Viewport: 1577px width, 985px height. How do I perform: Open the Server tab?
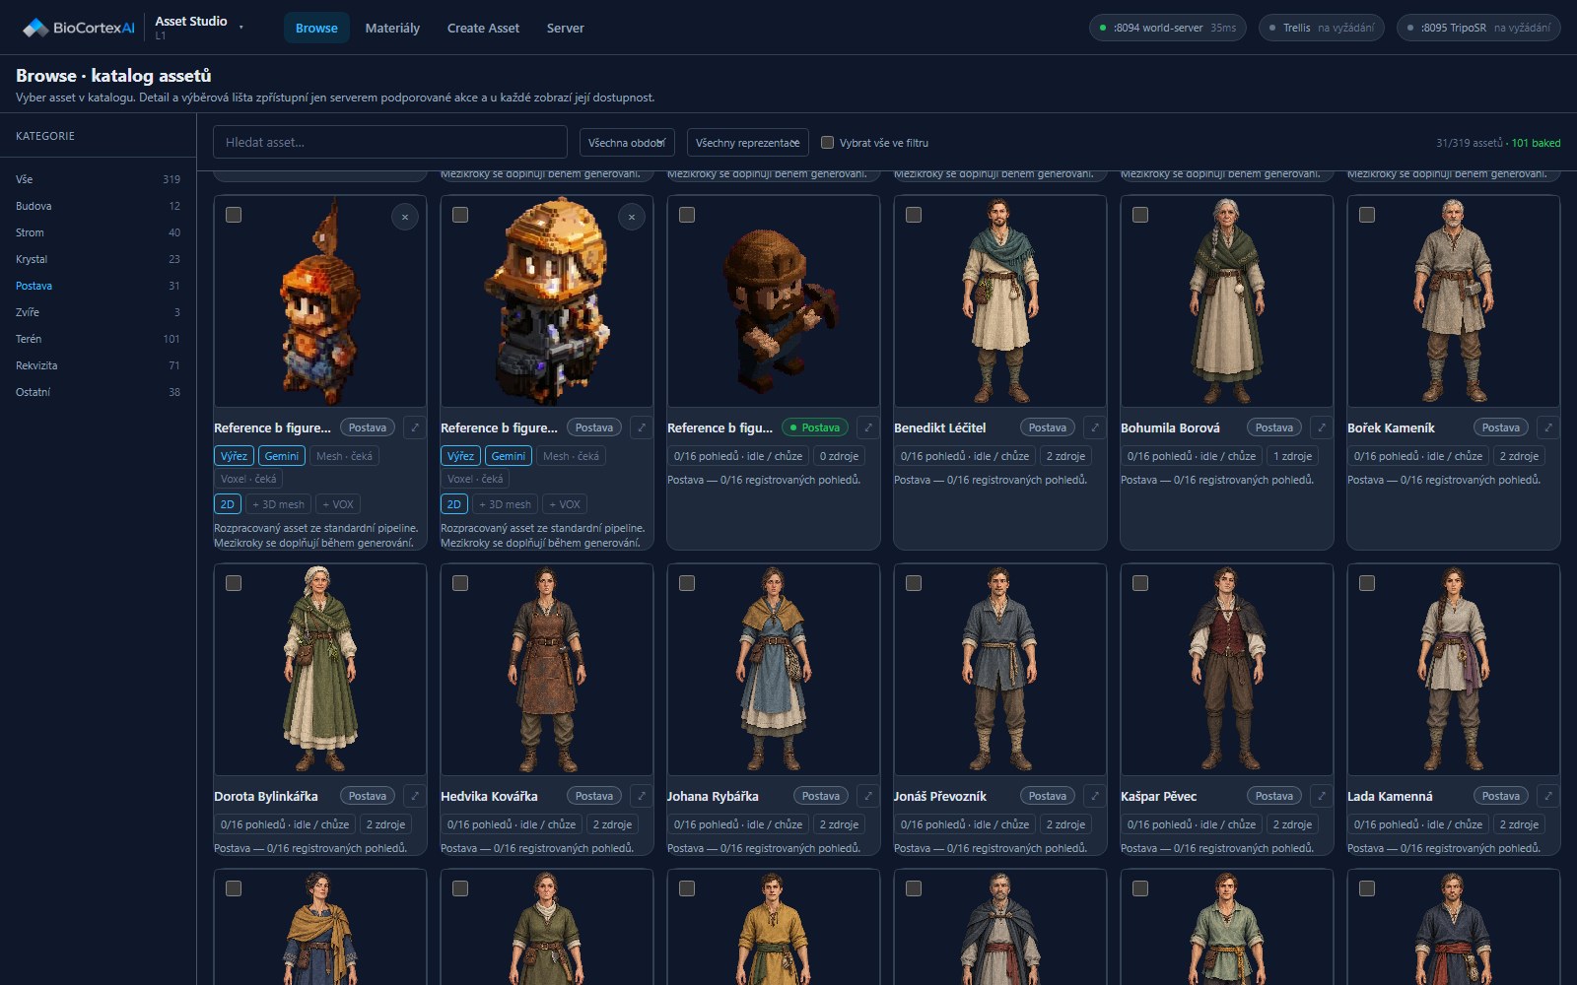point(565,28)
